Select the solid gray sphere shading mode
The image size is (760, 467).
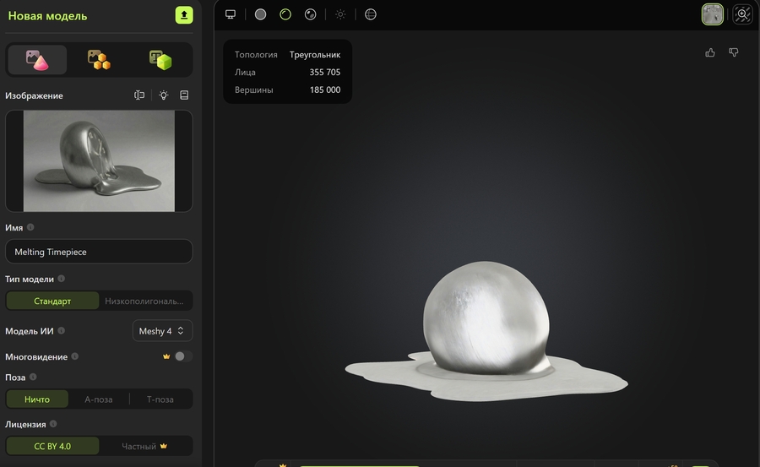pos(260,14)
